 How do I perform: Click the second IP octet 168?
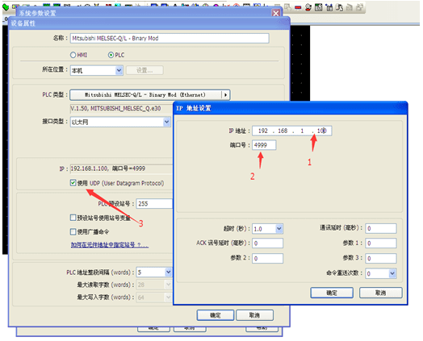tap(283, 131)
